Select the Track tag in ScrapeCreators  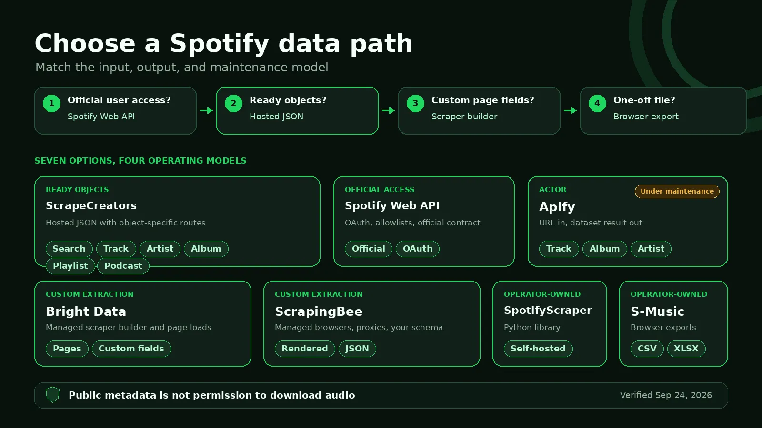[116, 249]
